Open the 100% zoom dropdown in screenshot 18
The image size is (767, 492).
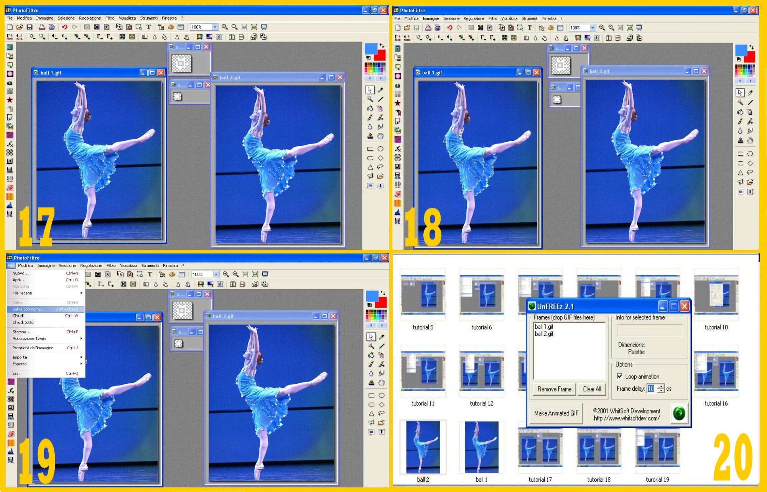point(593,28)
